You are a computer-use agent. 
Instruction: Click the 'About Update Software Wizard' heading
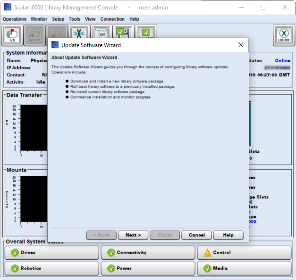(84, 58)
